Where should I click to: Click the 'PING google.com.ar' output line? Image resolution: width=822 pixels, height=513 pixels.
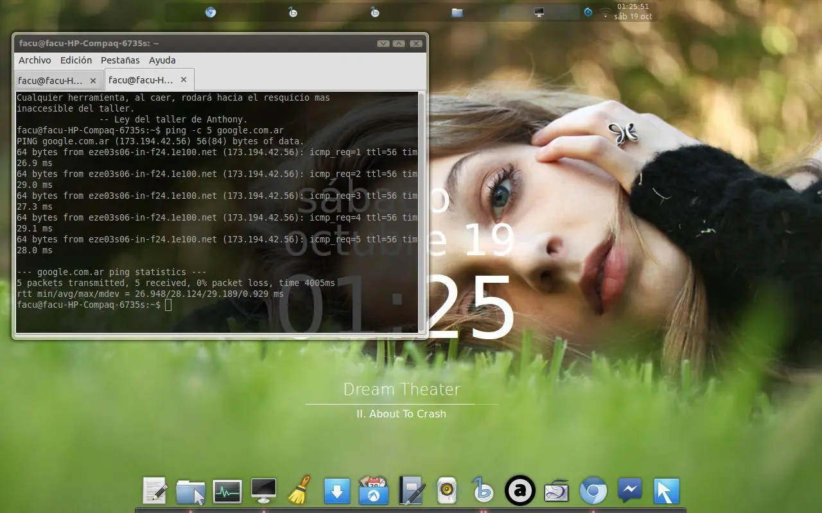(161, 141)
